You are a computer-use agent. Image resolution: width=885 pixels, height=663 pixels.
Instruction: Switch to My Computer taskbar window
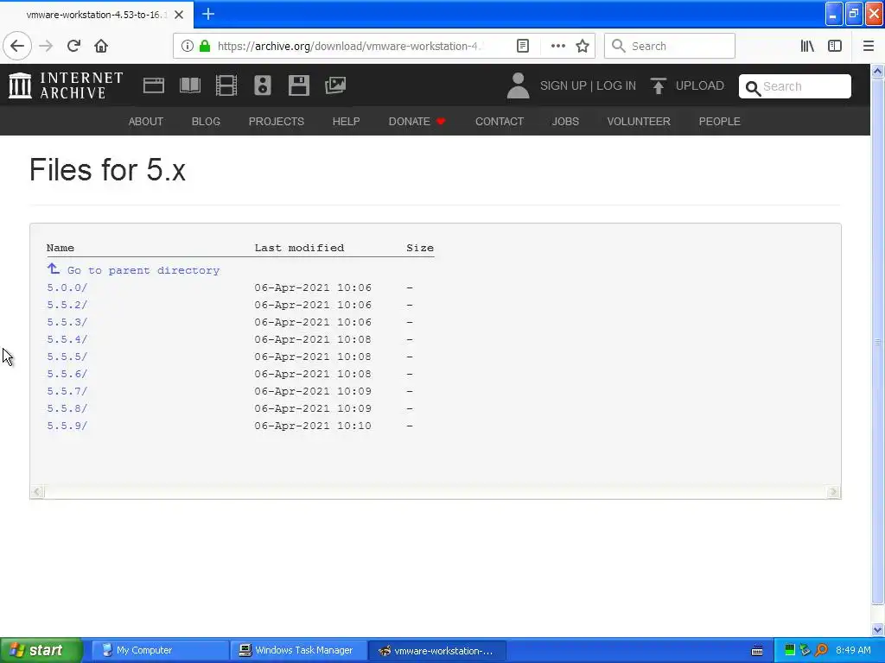pyautogui.click(x=160, y=650)
